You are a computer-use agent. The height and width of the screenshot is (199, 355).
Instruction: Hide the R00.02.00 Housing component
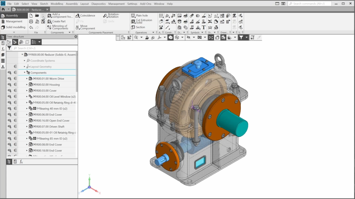(9, 84)
